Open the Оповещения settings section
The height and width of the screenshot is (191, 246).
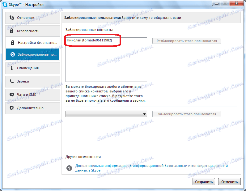tap(33, 68)
